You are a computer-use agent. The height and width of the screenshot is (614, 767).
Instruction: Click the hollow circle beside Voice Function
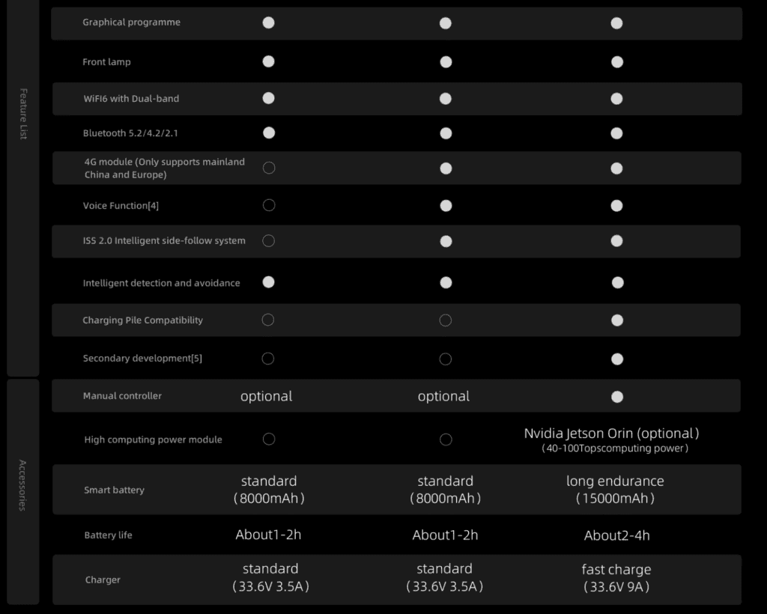(x=269, y=205)
